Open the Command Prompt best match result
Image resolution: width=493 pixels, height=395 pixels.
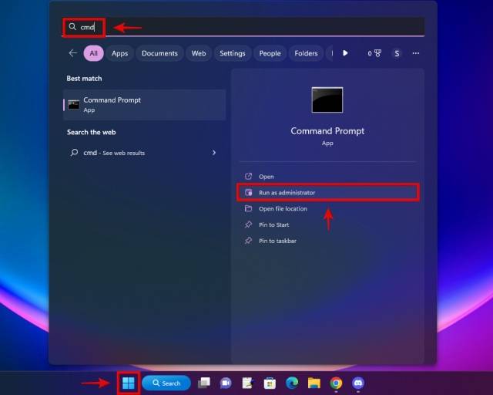(145, 105)
